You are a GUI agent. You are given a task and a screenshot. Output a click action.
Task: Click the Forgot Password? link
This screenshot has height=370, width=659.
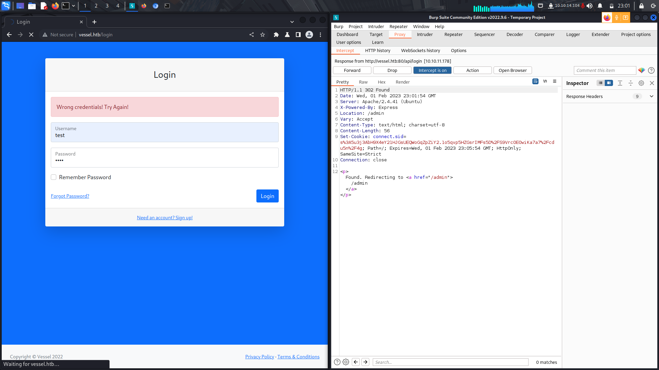(x=70, y=196)
